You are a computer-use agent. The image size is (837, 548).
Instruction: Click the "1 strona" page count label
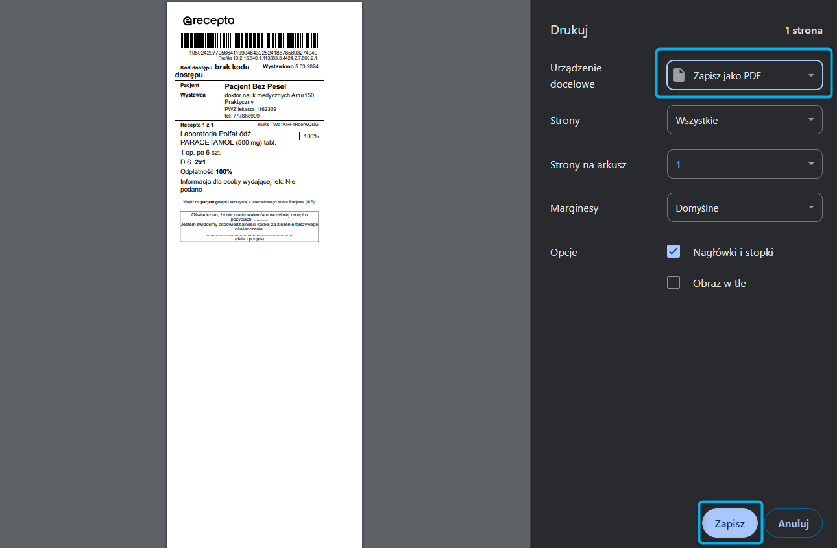click(803, 30)
